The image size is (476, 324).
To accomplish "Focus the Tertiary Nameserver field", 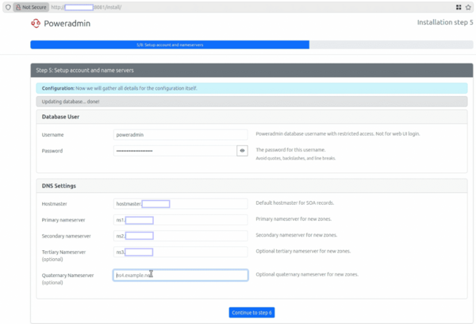I will point(181,252).
